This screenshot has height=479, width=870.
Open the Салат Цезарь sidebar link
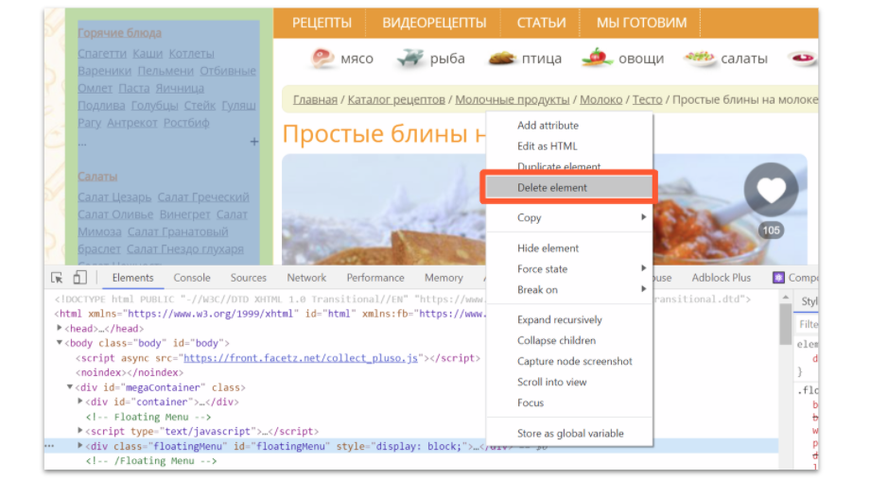tap(114, 197)
